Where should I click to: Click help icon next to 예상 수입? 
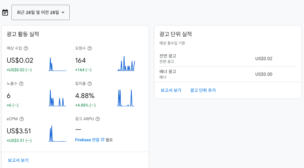[x=26, y=48]
